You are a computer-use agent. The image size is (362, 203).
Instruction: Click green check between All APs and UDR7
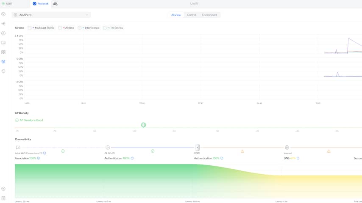tap(153, 151)
